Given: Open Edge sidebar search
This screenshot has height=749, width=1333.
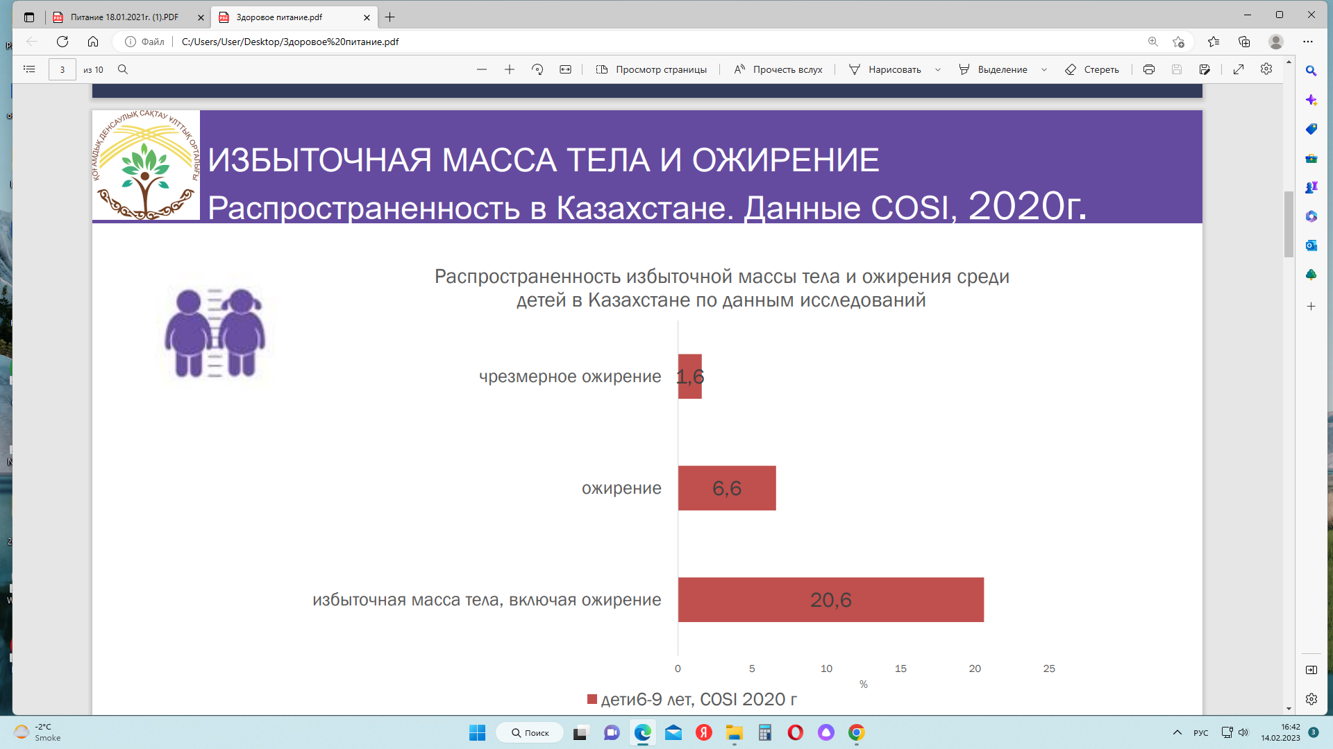Looking at the screenshot, I should point(1311,71).
